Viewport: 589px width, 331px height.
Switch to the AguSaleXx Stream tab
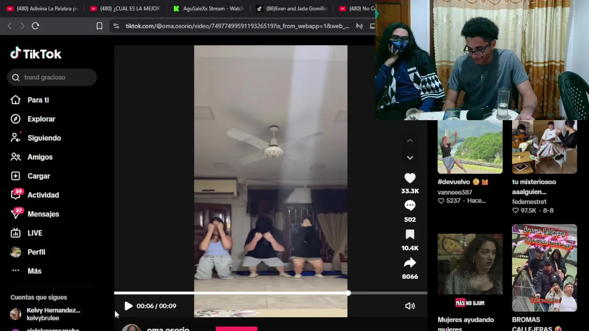click(208, 8)
